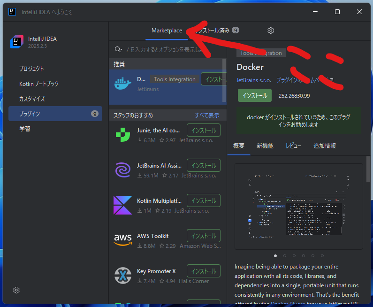Click the すべて表示 link
Image resolution: width=373 pixels, height=307 pixels.
(207, 115)
